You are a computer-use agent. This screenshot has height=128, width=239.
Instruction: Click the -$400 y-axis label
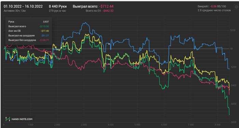pyautogui.click(x=233, y=85)
